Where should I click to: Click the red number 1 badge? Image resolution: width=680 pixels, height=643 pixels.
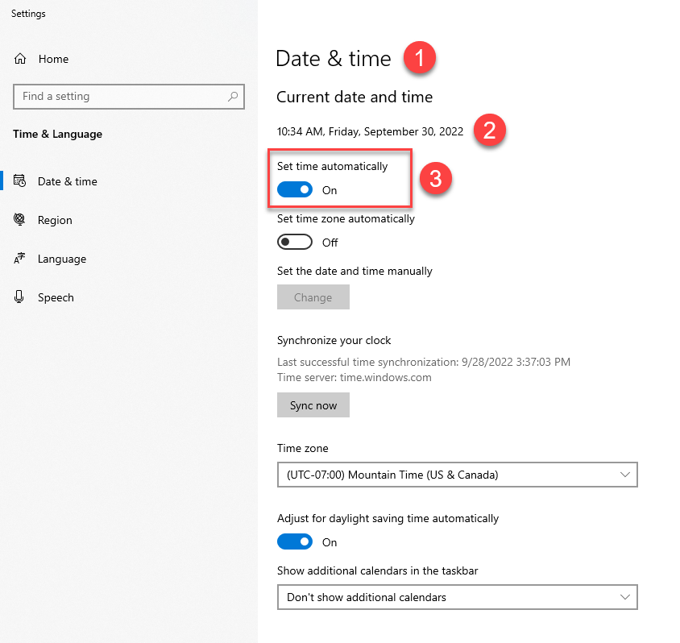tap(420, 57)
